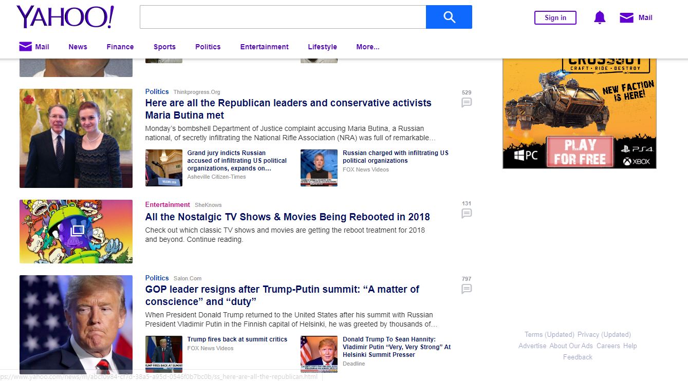Click the Yahoo logo
The width and height of the screenshot is (688, 381).
(x=65, y=17)
